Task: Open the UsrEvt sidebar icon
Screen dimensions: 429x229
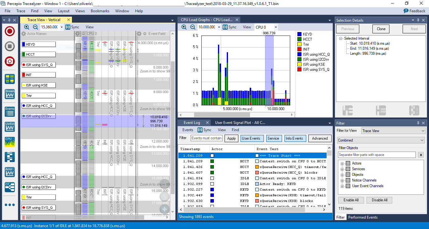Action: pos(10,126)
